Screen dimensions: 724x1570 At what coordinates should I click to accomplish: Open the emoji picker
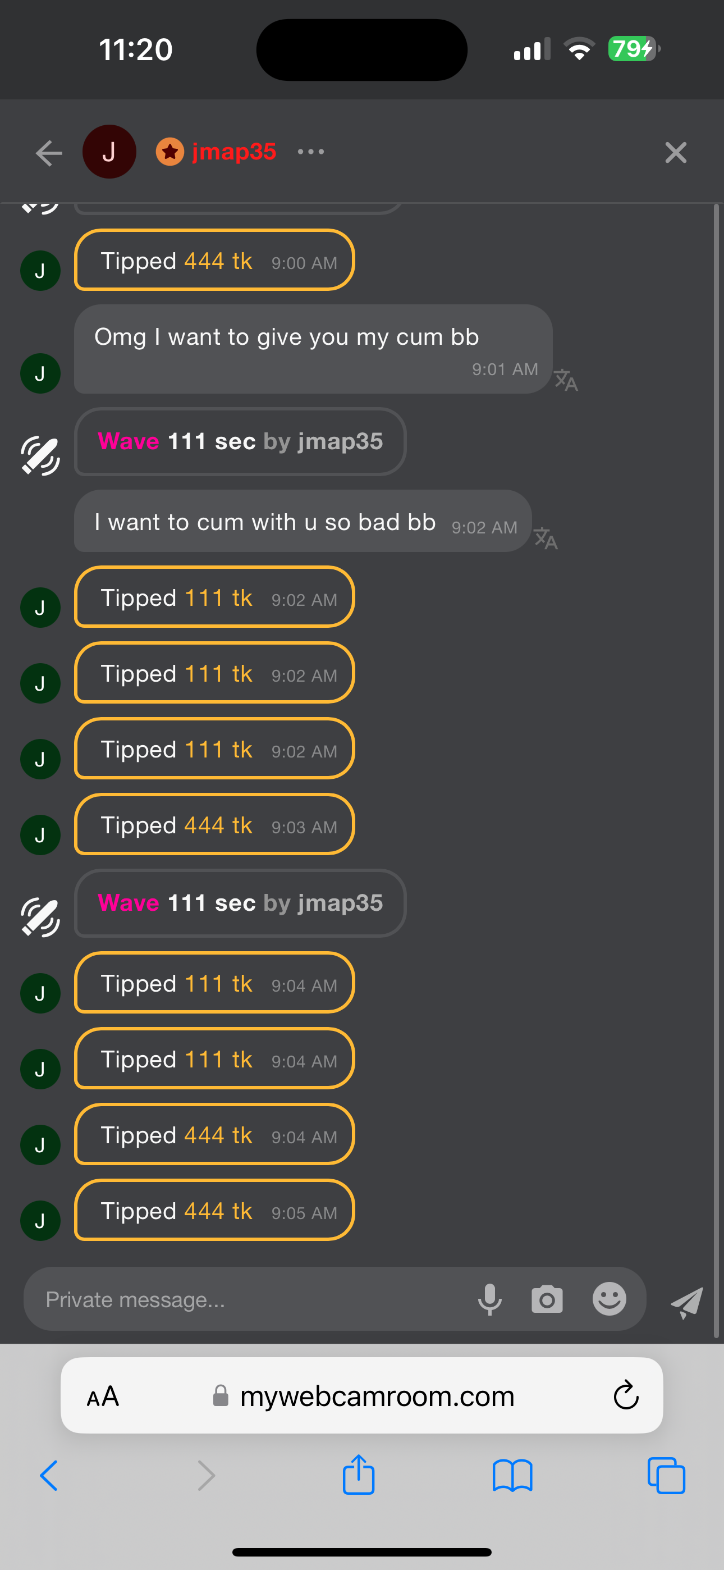coord(609,1299)
